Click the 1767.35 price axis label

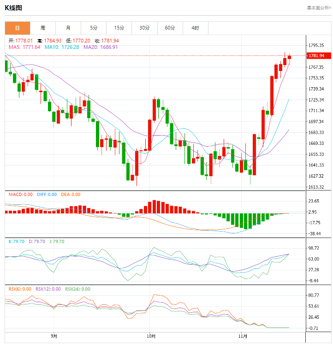click(316, 67)
